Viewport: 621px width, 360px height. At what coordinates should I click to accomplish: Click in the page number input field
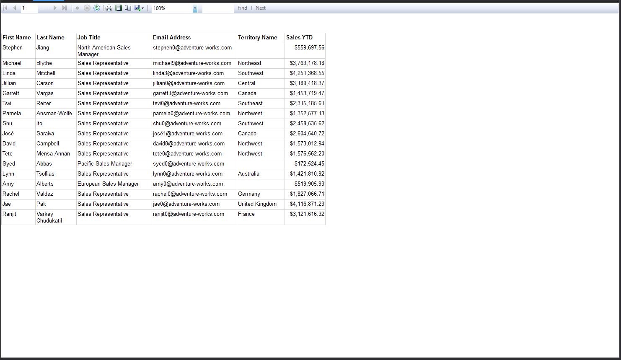click(29, 8)
